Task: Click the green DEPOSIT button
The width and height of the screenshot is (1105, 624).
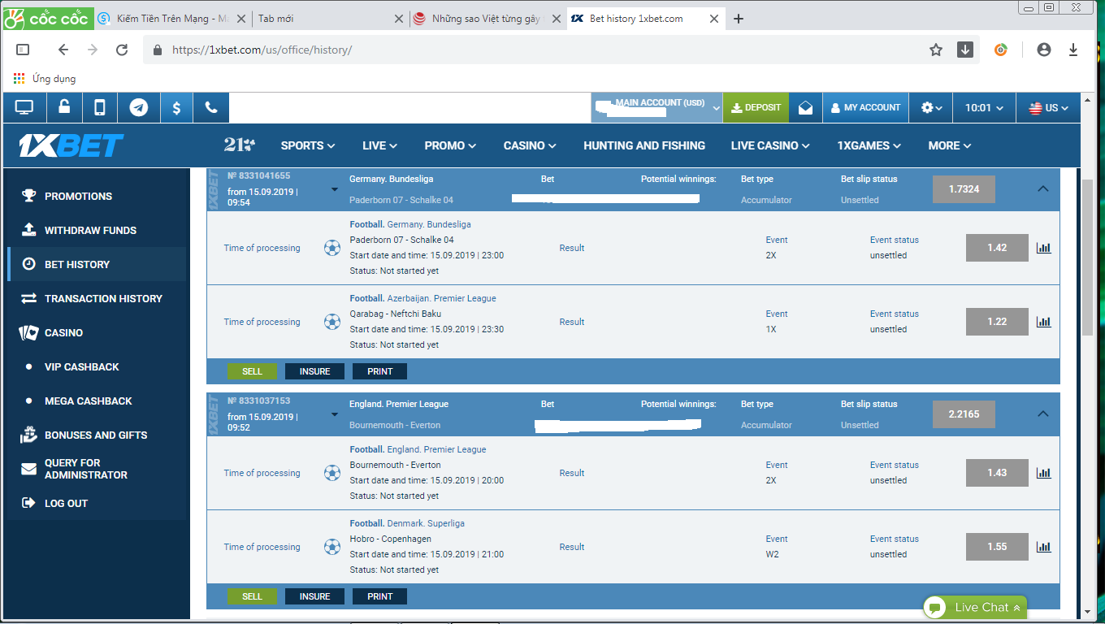Action: click(x=756, y=107)
